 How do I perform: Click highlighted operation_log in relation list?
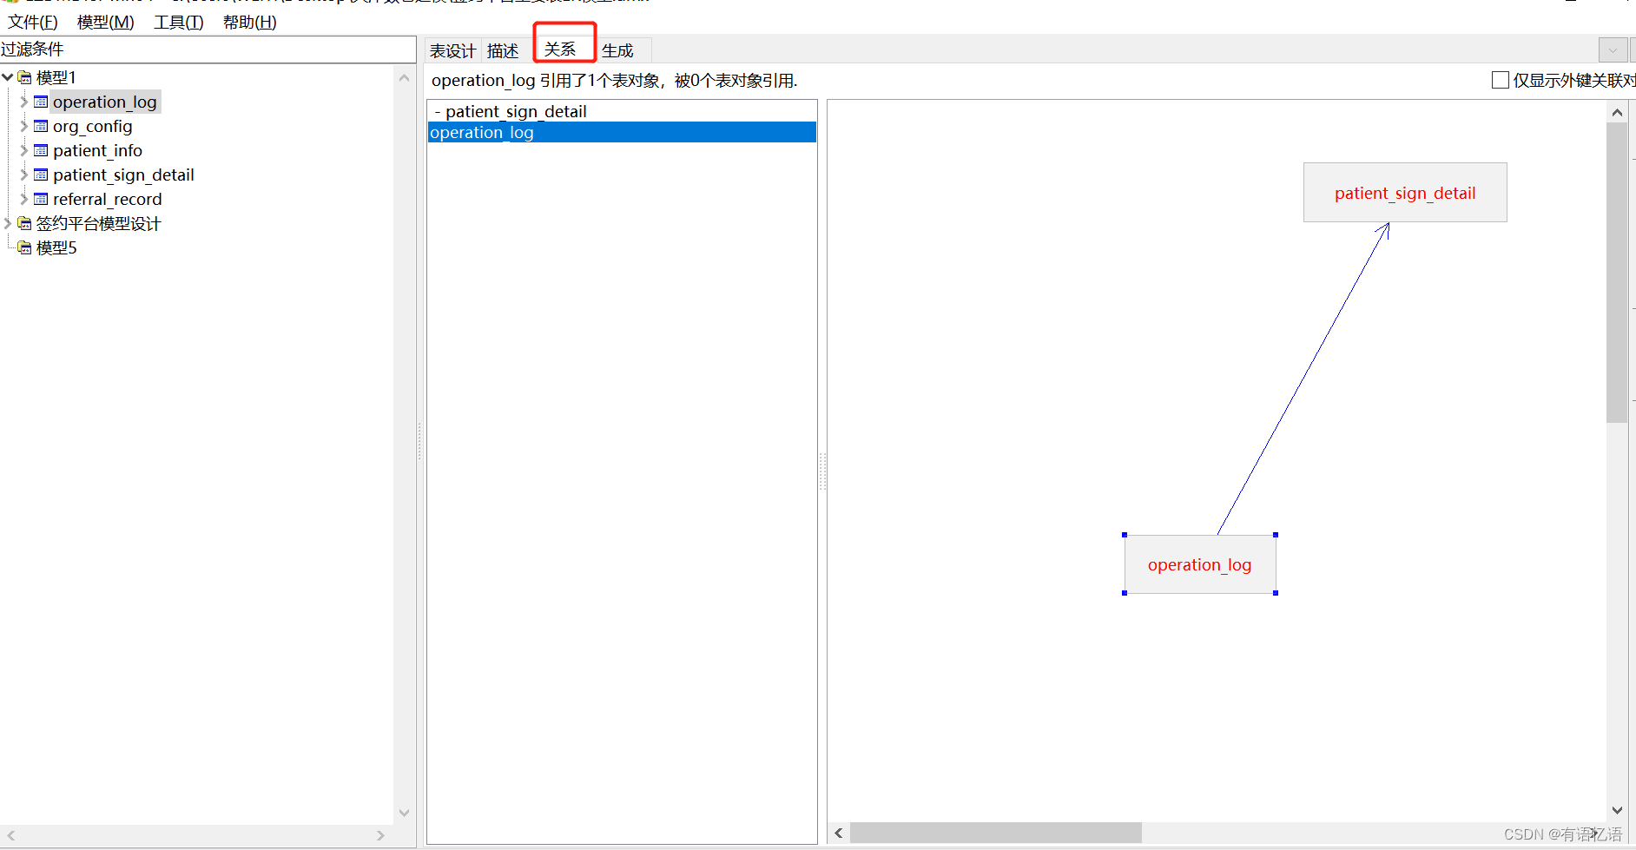pos(622,132)
